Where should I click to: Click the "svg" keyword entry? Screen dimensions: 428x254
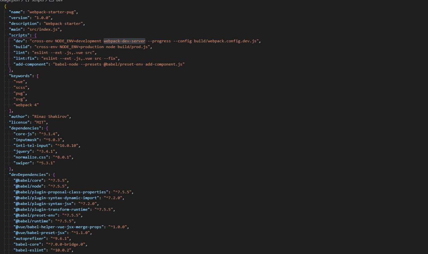(x=20, y=99)
